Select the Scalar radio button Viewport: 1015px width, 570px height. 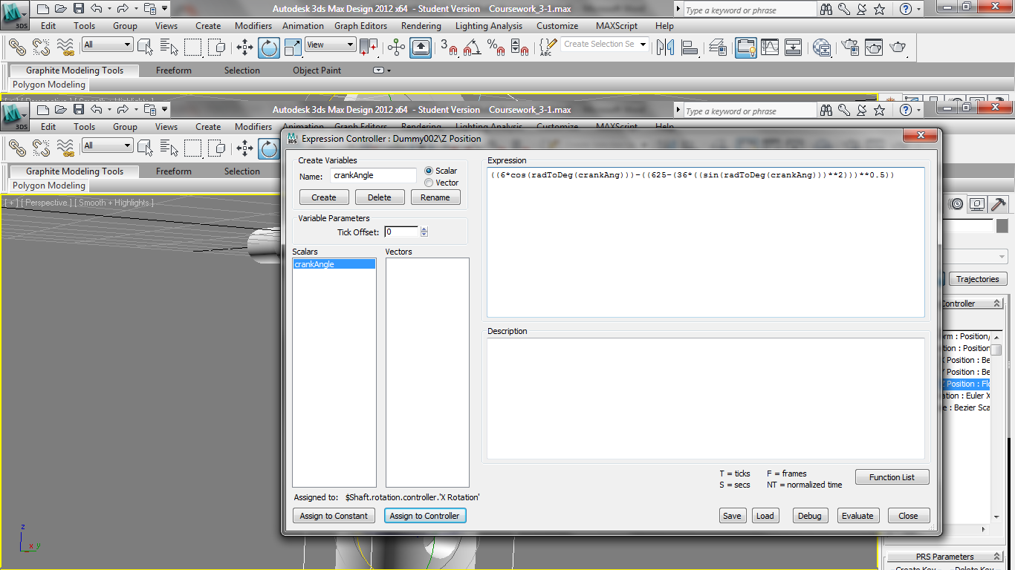429,171
